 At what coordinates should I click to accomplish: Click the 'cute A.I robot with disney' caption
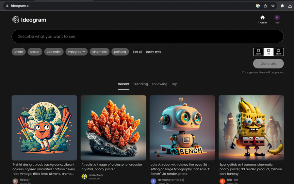point(180,169)
